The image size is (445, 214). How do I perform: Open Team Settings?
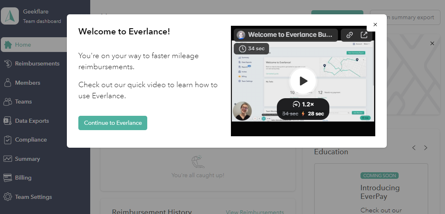click(34, 197)
